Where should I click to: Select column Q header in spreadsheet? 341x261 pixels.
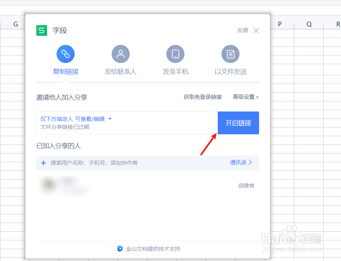pyautogui.click(x=309, y=24)
